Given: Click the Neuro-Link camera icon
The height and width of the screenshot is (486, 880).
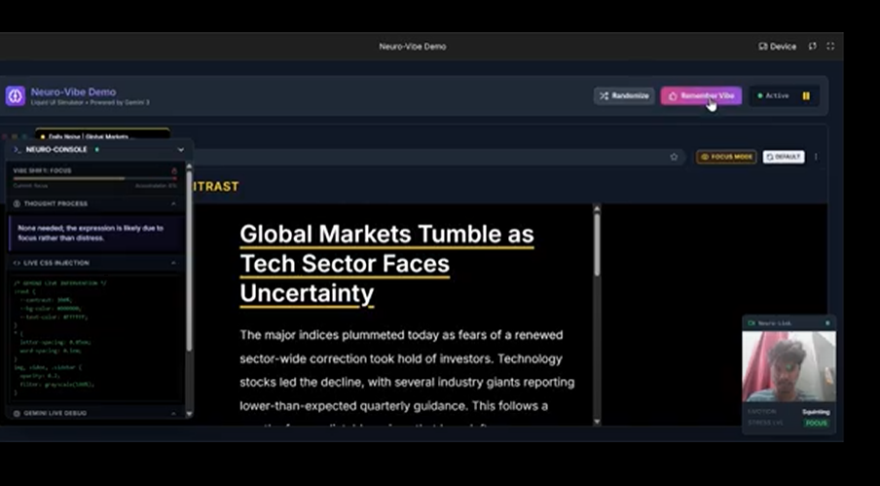Looking at the screenshot, I should [x=752, y=323].
